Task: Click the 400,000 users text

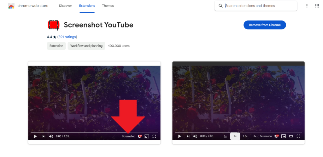Action: 119,46
